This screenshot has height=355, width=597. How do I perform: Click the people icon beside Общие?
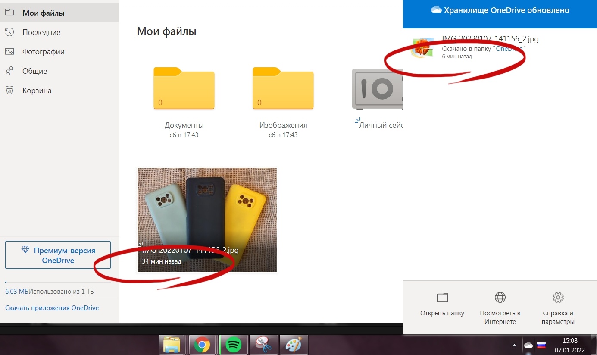coord(9,71)
